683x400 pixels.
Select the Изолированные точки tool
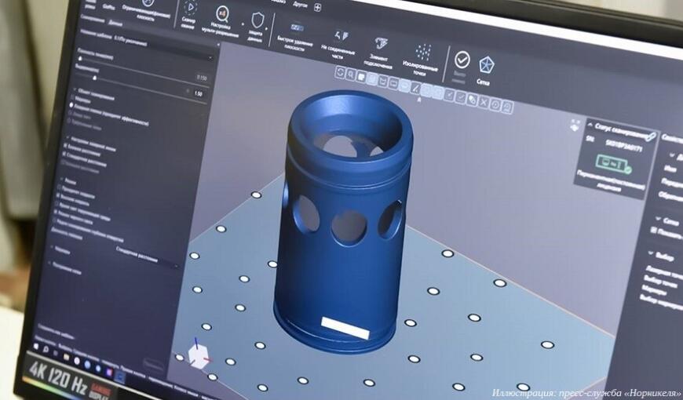(422, 53)
